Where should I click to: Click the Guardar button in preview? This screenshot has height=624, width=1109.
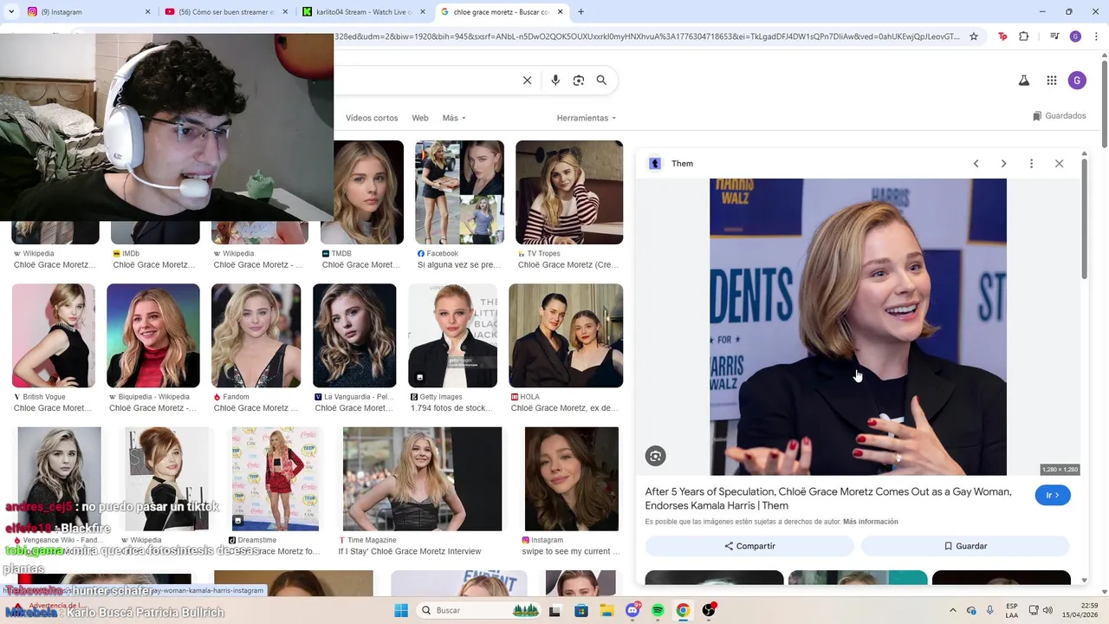coord(965,546)
